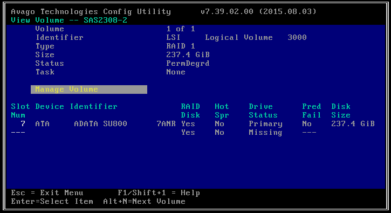Select slot number 7 entry
Screen dimensions: 391x213
(23, 123)
